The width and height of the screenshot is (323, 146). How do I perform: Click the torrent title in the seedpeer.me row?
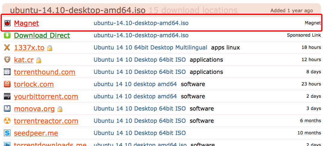(140, 133)
